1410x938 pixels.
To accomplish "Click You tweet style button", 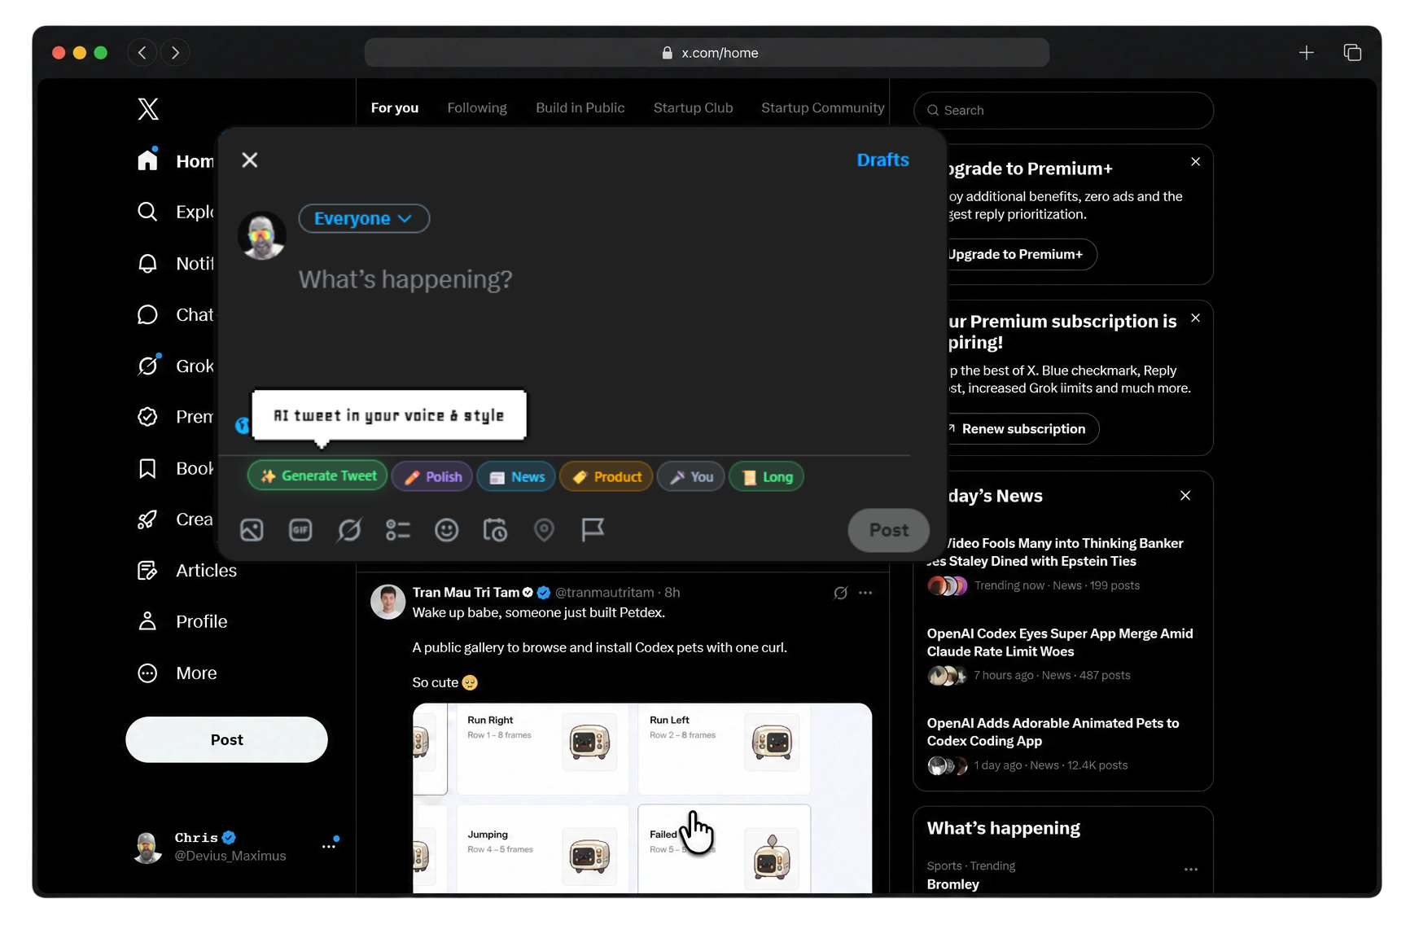I will [691, 477].
